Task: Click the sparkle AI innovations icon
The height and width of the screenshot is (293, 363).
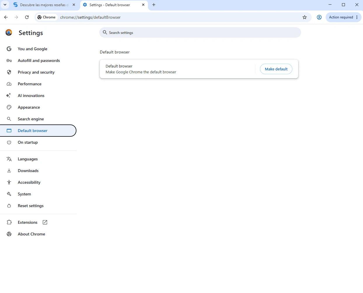Action: 9,96
